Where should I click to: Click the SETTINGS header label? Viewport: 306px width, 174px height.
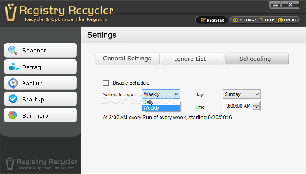click(248, 20)
